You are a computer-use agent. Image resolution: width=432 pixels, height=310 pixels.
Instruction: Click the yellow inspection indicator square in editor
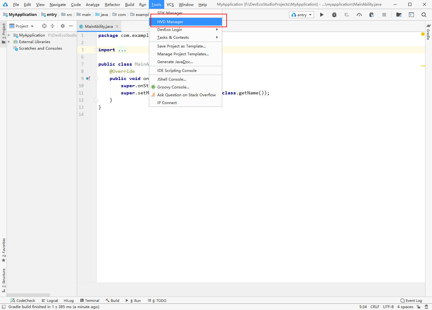coord(423,34)
